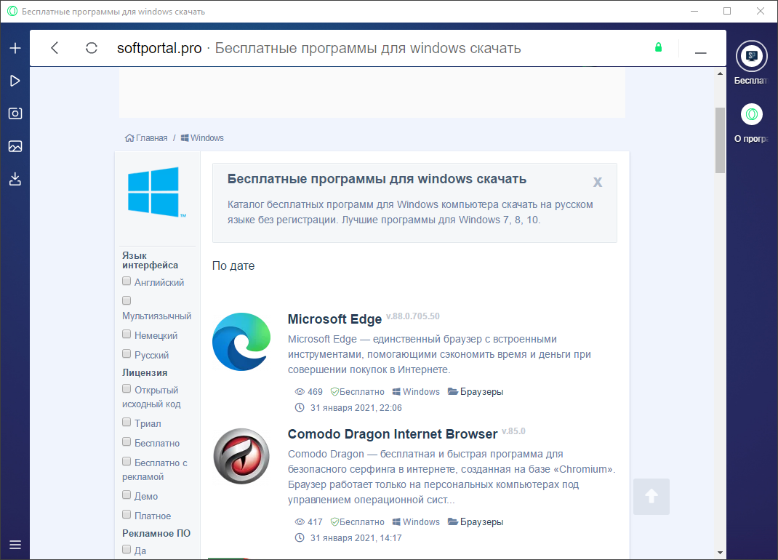This screenshot has width=778, height=560.
Task: Open a new tab with the plus icon
Action: point(15,48)
